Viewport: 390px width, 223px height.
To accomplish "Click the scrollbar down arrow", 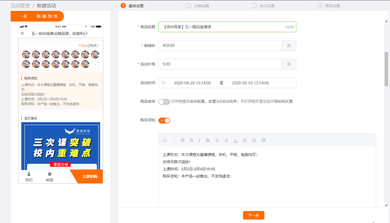I will [x=386, y=205].
